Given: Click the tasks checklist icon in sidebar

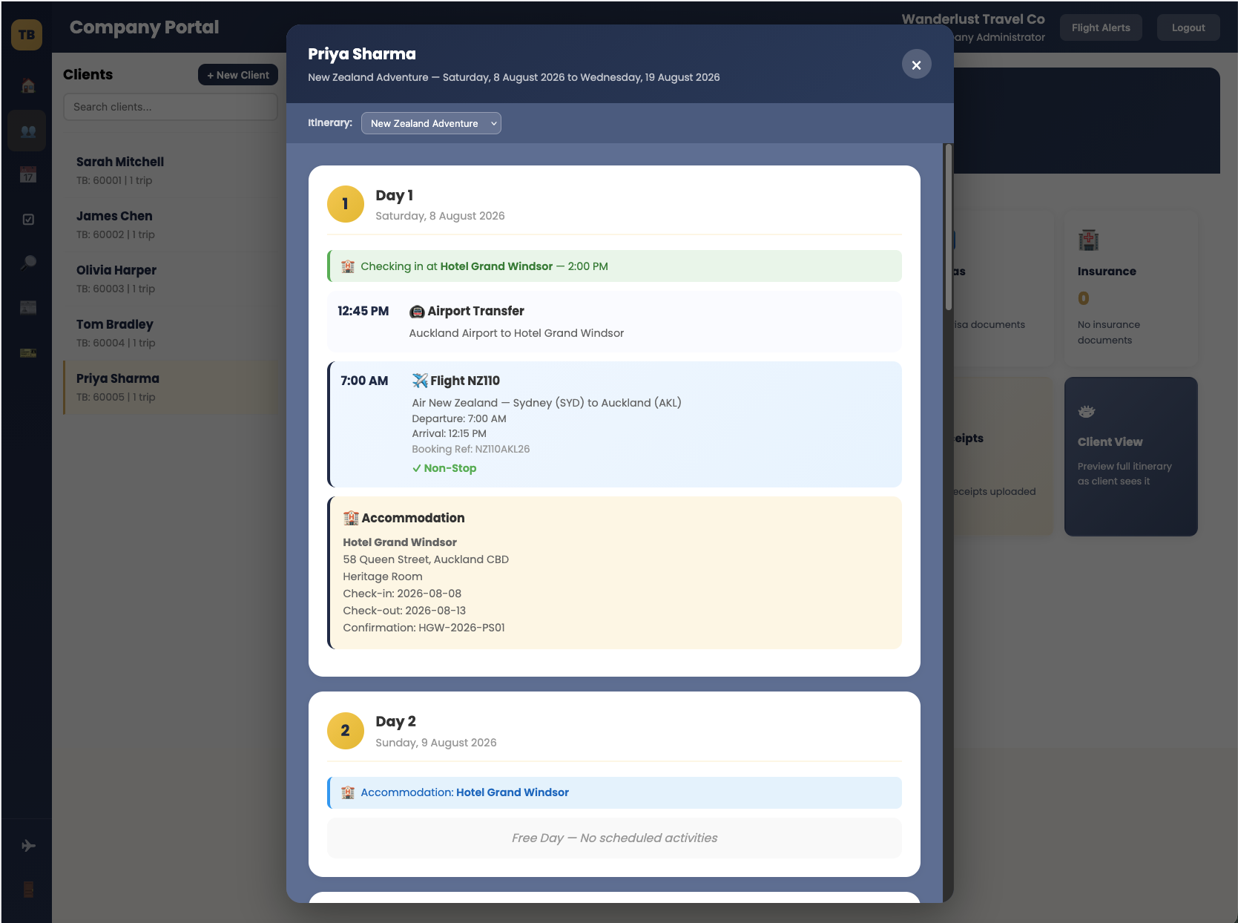Looking at the screenshot, I should [x=27, y=220].
